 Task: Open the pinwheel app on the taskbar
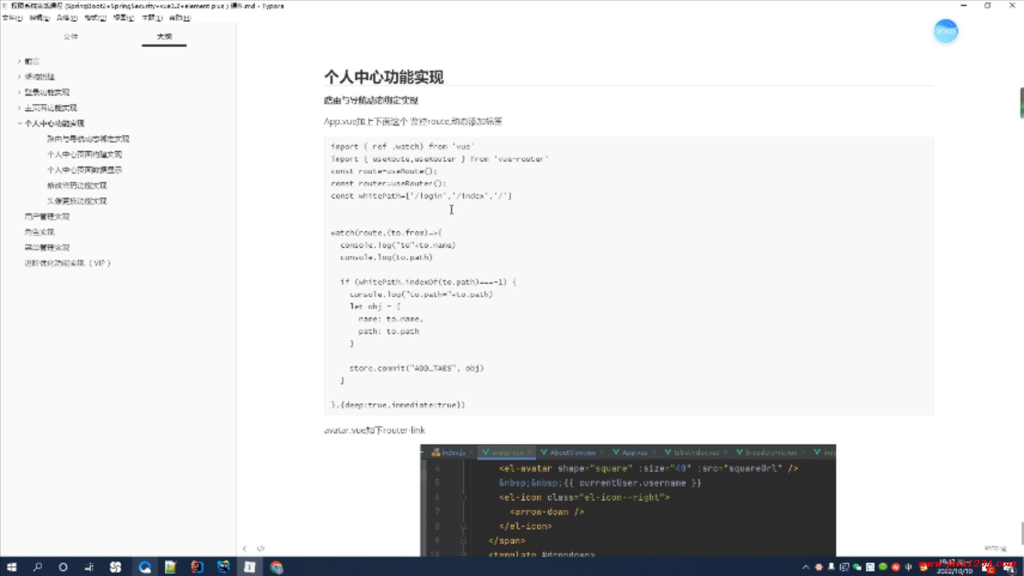115,567
